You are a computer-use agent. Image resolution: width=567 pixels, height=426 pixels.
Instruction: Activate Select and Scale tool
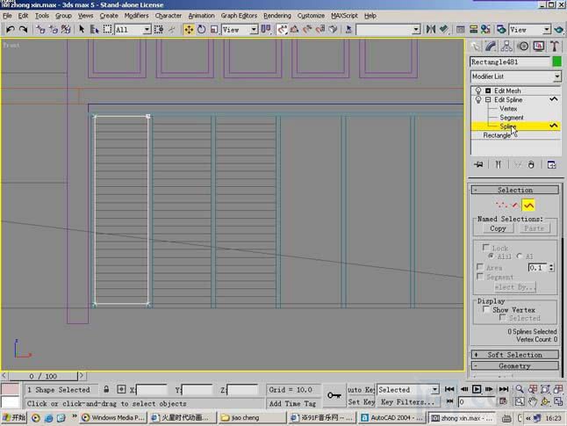[214, 29]
